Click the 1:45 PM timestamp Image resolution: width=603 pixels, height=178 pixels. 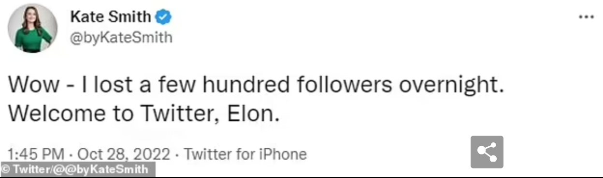coord(36,154)
